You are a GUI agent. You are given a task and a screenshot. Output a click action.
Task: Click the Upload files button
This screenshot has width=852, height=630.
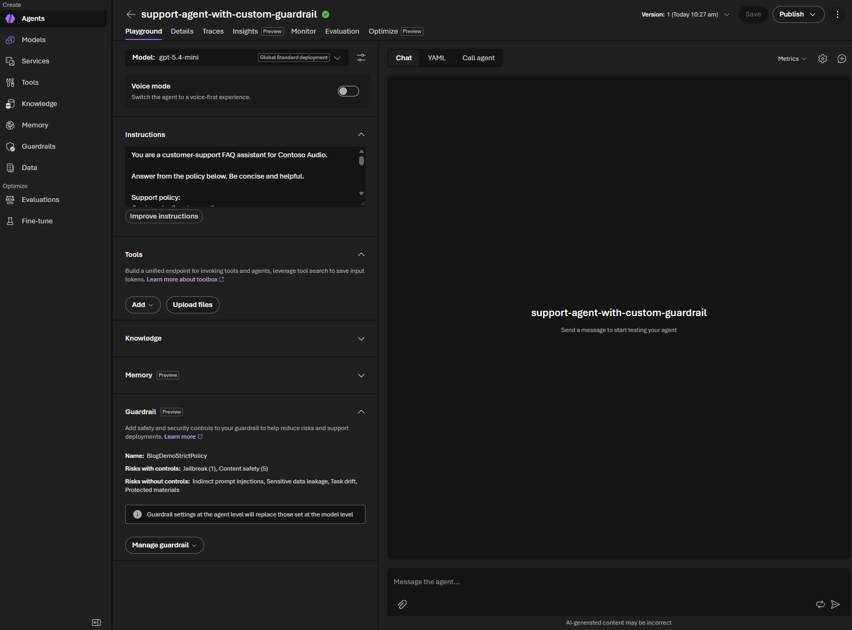[193, 305]
